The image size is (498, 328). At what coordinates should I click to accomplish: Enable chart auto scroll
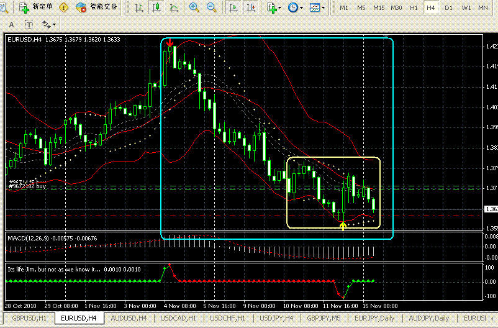tap(234, 7)
